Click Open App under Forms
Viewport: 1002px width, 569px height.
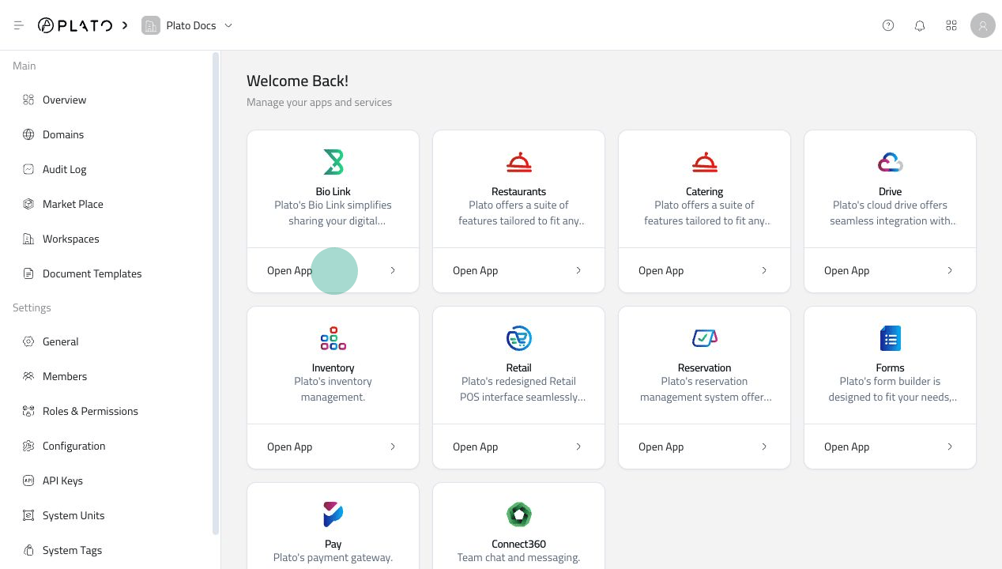[847, 447]
